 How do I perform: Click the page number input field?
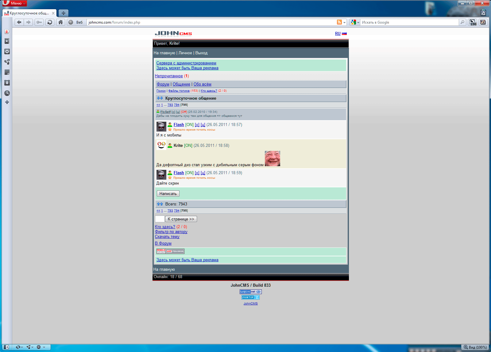(160, 219)
